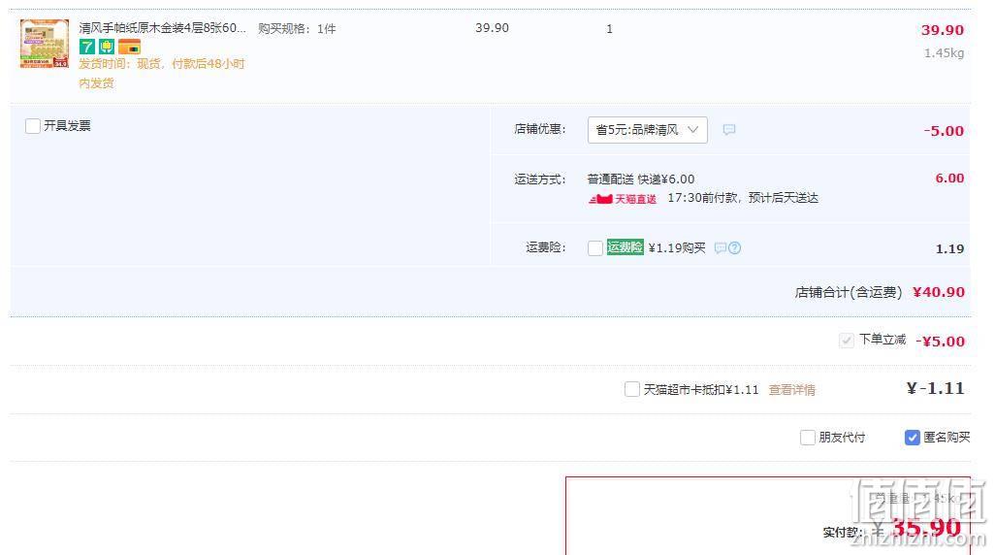The image size is (995, 555).
Task: Click the 店铺优惠 label
Action: [539, 129]
